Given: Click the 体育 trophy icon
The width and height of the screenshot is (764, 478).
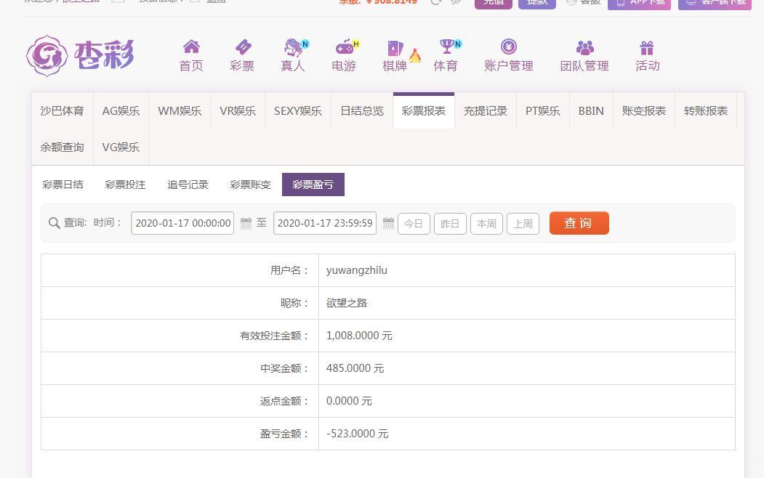Looking at the screenshot, I should point(446,48).
